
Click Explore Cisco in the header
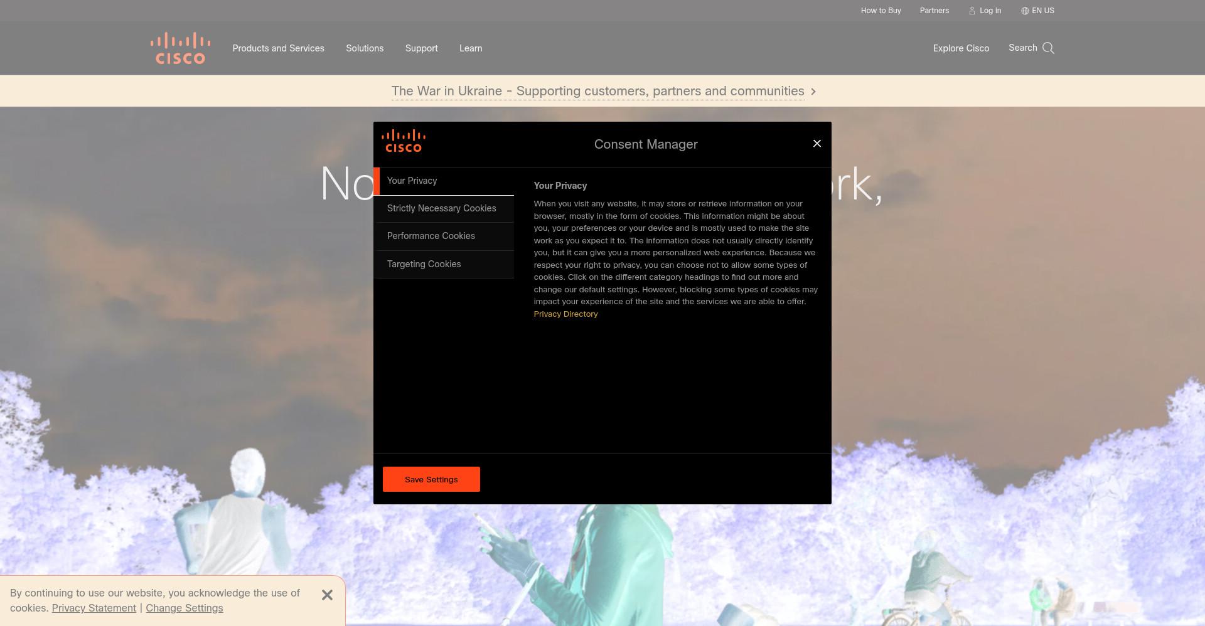pyautogui.click(x=961, y=48)
